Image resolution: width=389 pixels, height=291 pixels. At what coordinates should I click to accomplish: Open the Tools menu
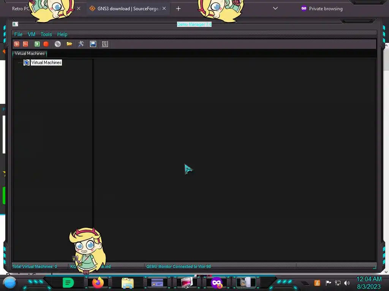[x=46, y=34]
